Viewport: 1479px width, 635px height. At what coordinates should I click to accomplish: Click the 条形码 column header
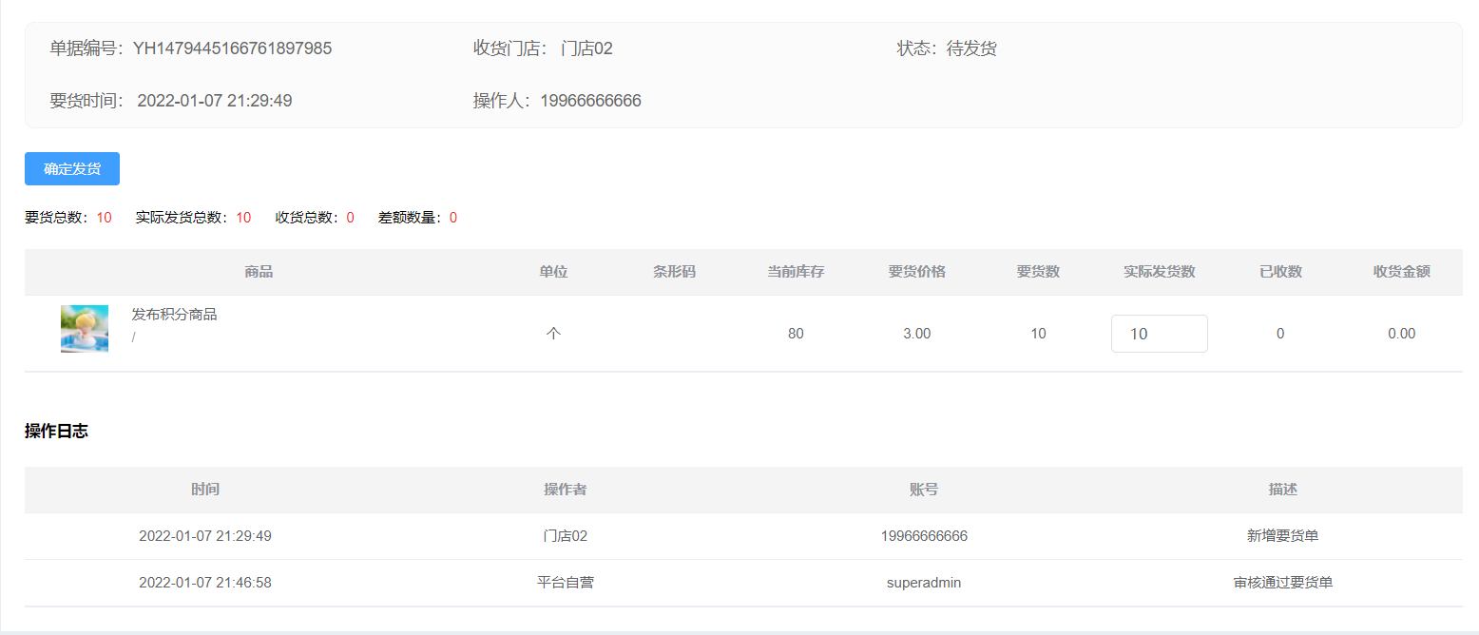tap(674, 272)
